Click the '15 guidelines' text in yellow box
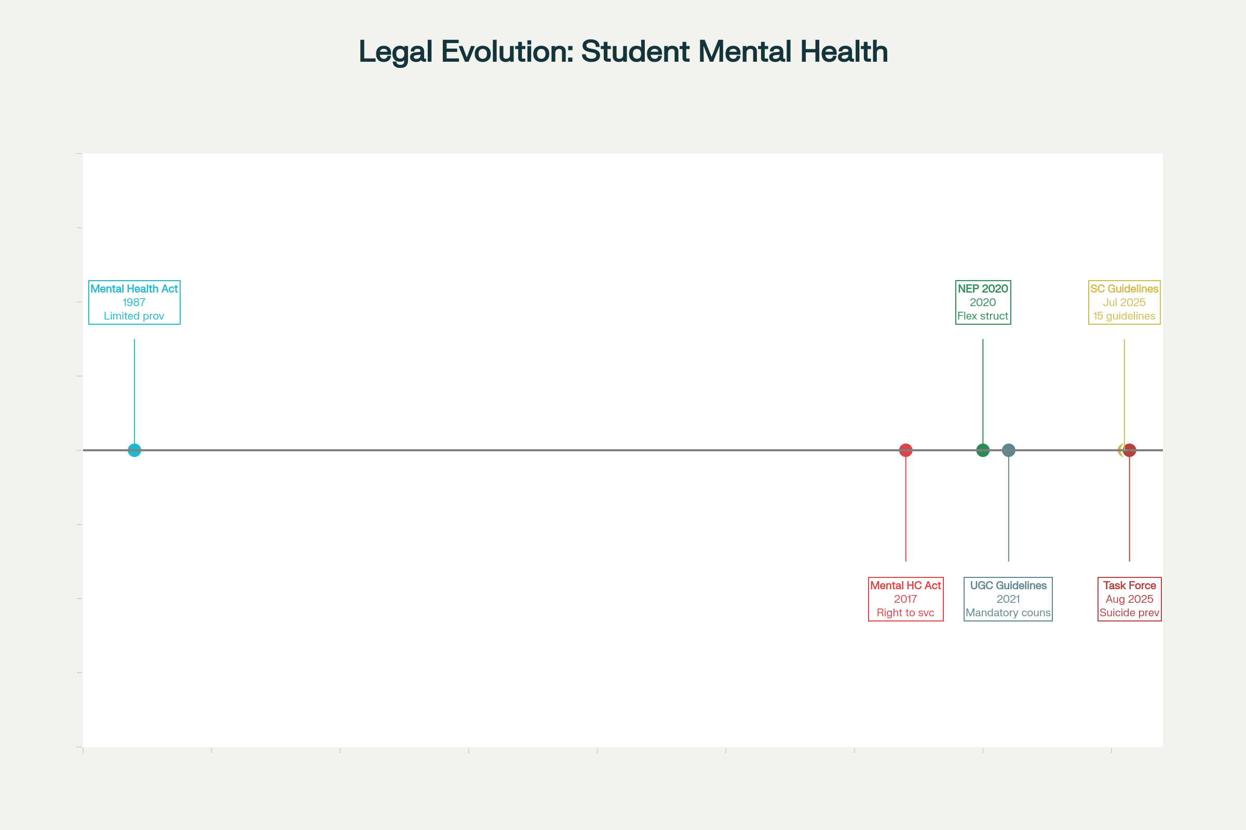Screen dimensions: 1246x830 pyautogui.click(x=1124, y=316)
